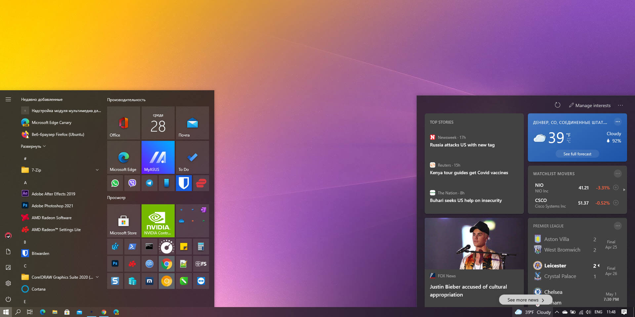Expand the 7-Zip folder chevron

click(97, 170)
